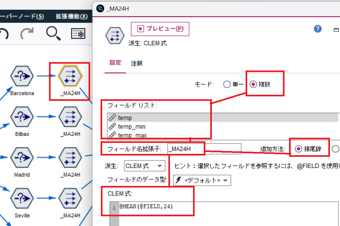Image resolution: width=340 pixels, height=226 pixels.
Task: Click the フィールド名拡張子 input field
Action: 204,149
